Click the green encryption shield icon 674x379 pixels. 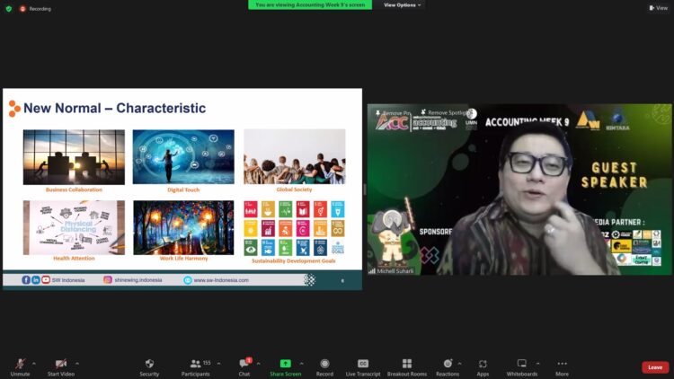pyautogui.click(x=9, y=8)
